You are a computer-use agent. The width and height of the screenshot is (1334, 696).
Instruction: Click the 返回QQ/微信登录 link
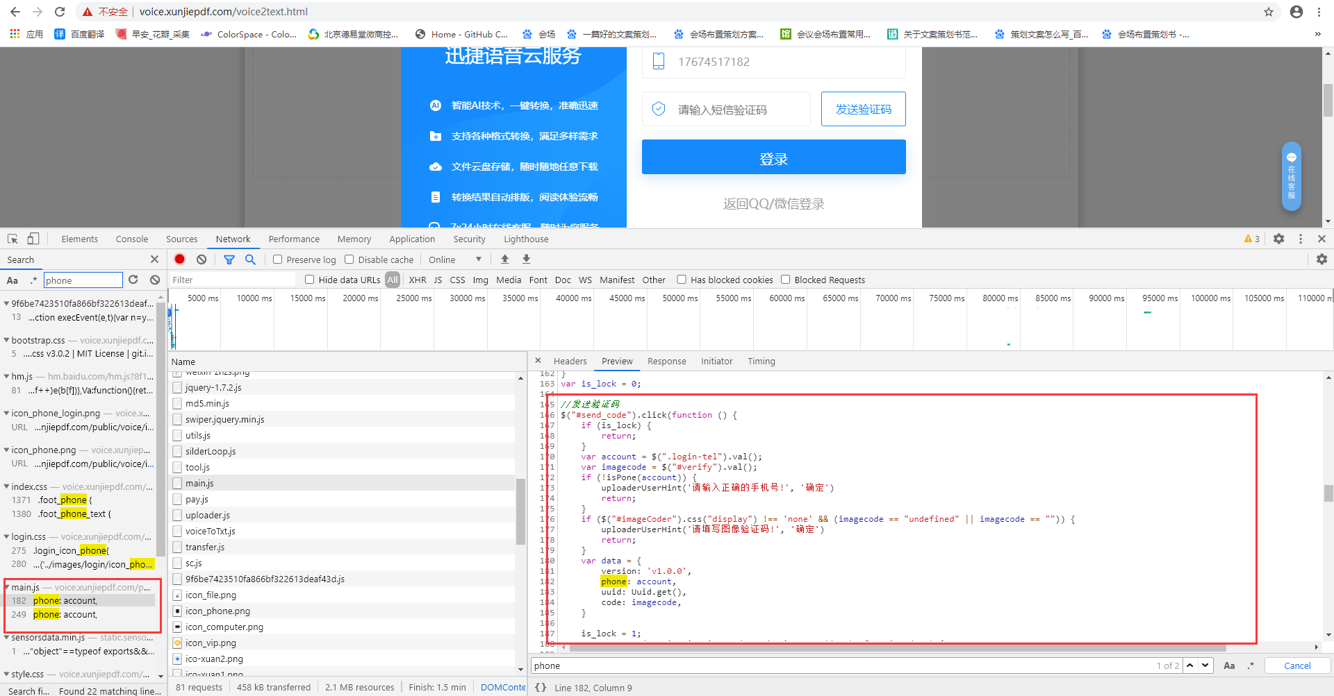pyautogui.click(x=774, y=203)
